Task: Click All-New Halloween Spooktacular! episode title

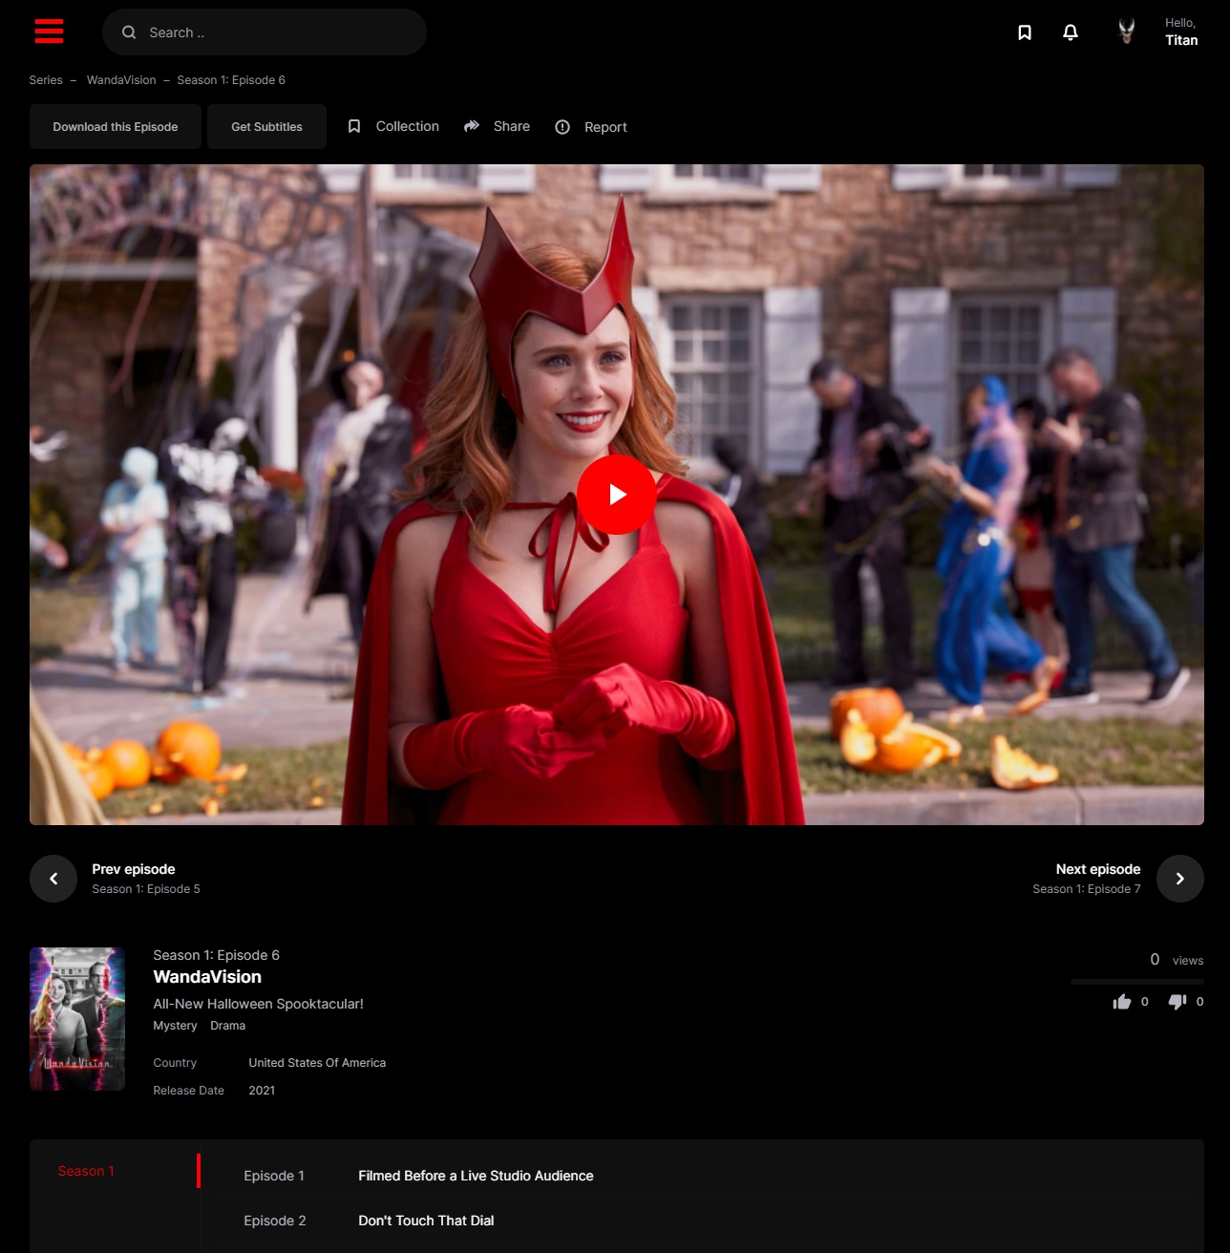Action: tap(259, 1004)
